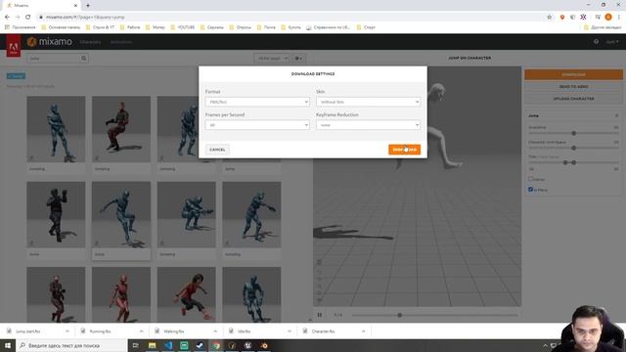This screenshot has height=352, width=626.
Task: Open Steam from the taskbar
Action: [x=200, y=345]
